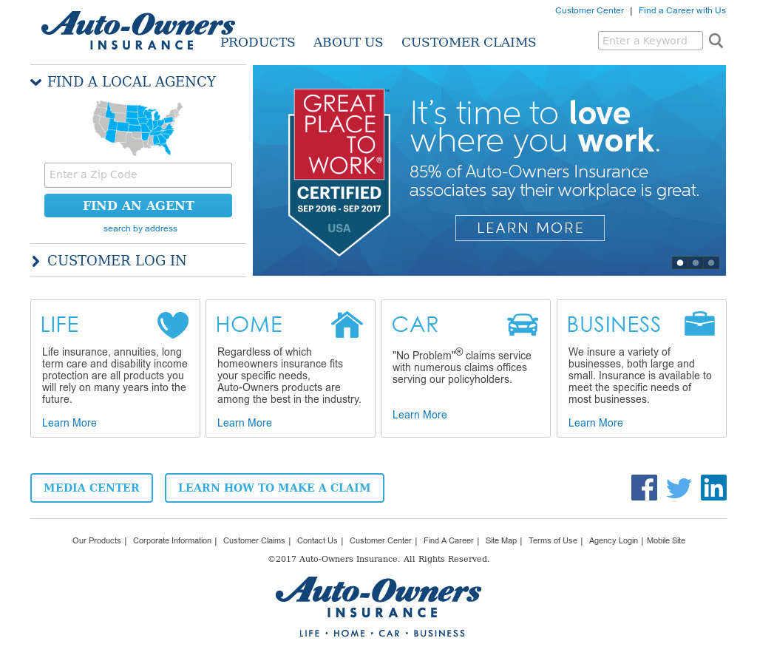Select the heart icon above LIFE section
This screenshot has height=655, width=757.
172,324
